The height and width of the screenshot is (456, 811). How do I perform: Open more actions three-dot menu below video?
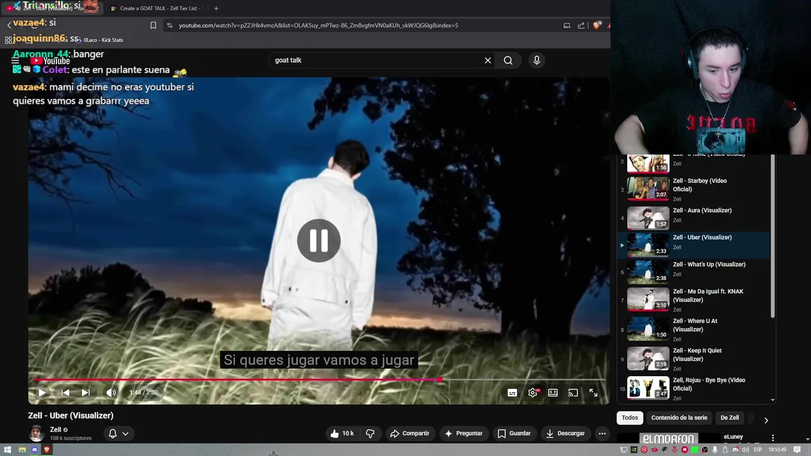point(603,433)
